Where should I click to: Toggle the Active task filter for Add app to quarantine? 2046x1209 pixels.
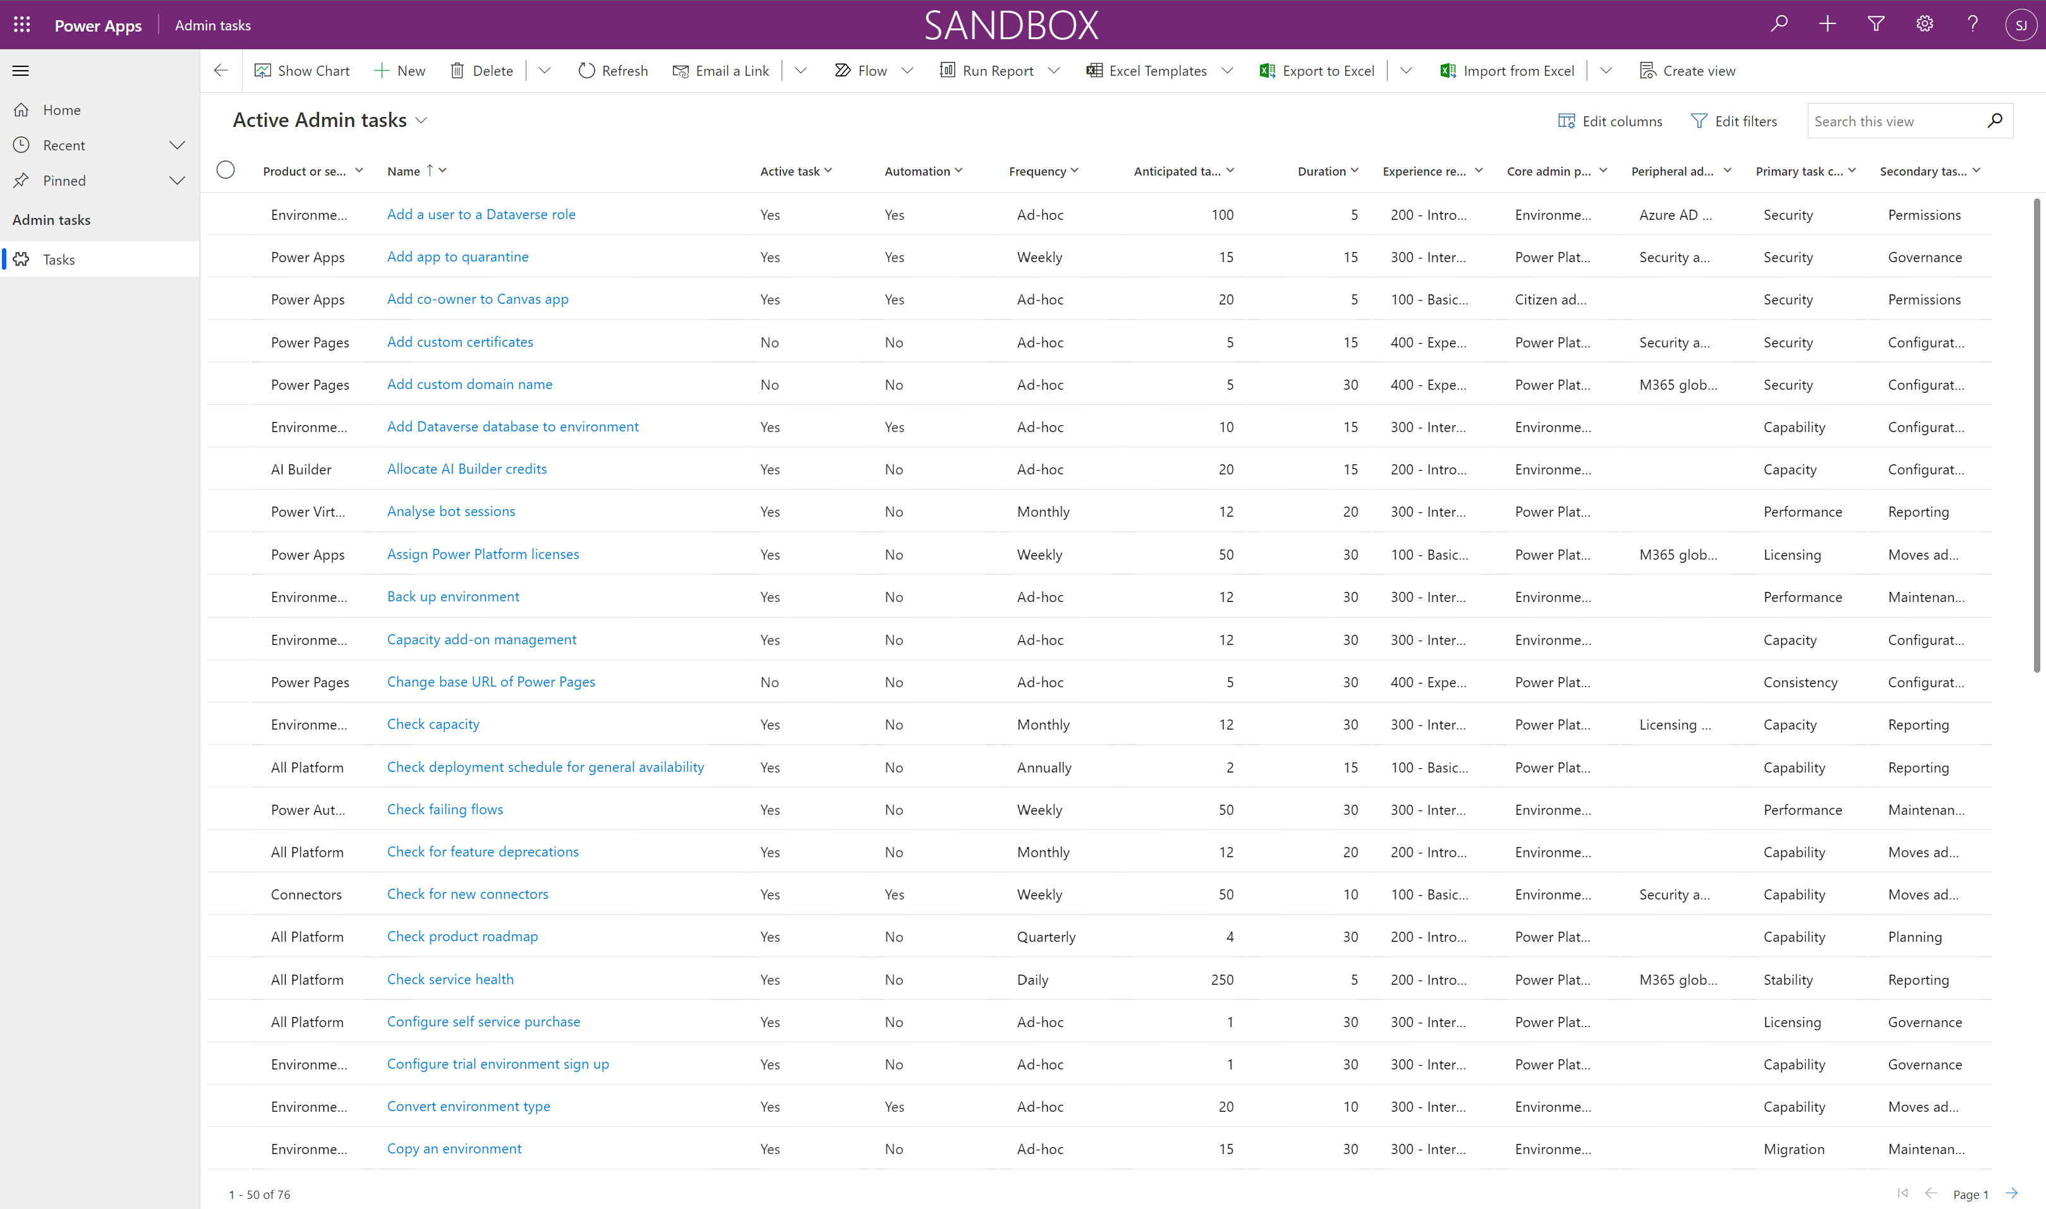point(770,256)
